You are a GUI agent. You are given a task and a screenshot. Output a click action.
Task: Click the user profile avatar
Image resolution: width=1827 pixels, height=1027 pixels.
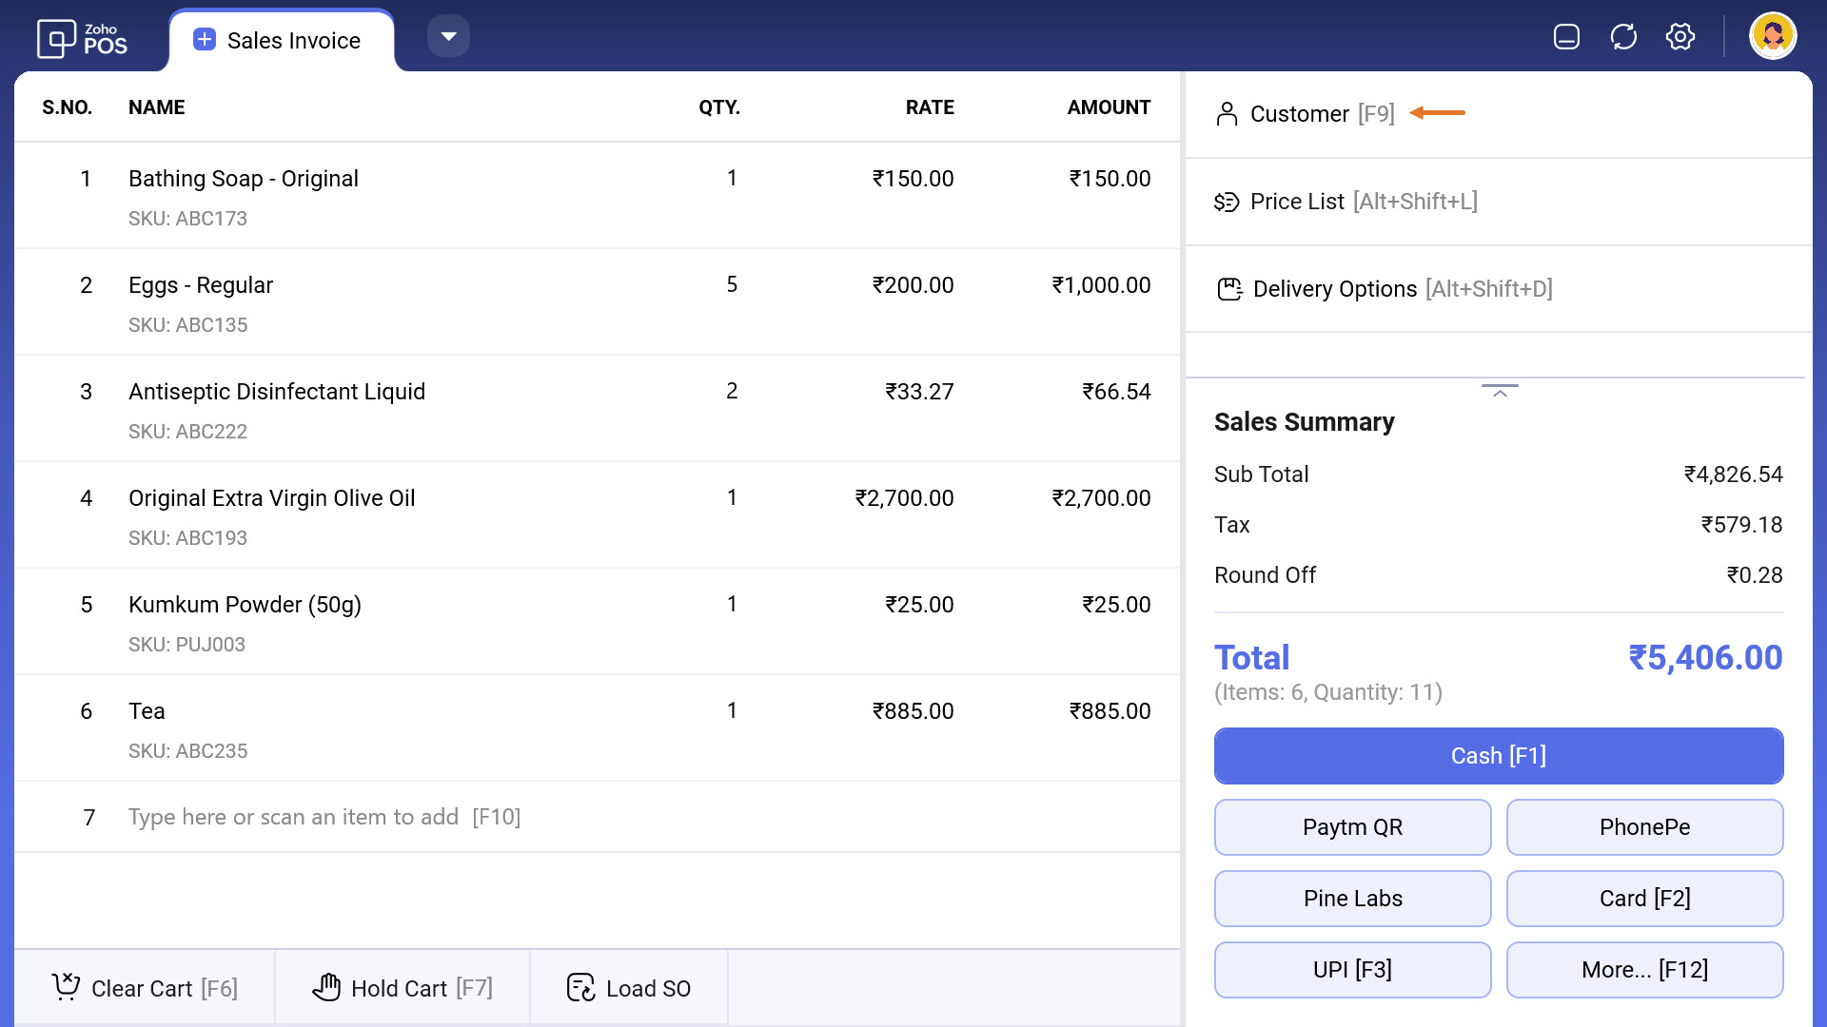tap(1772, 36)
